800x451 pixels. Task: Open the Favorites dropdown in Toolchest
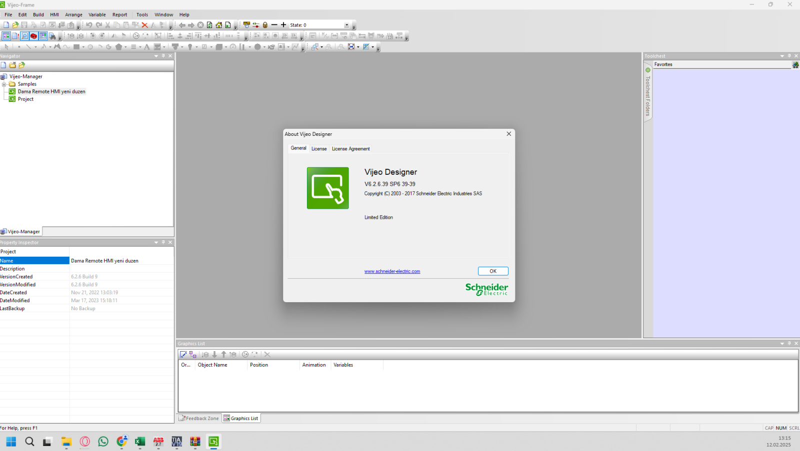pyautogui.click(x=722, y=64)
